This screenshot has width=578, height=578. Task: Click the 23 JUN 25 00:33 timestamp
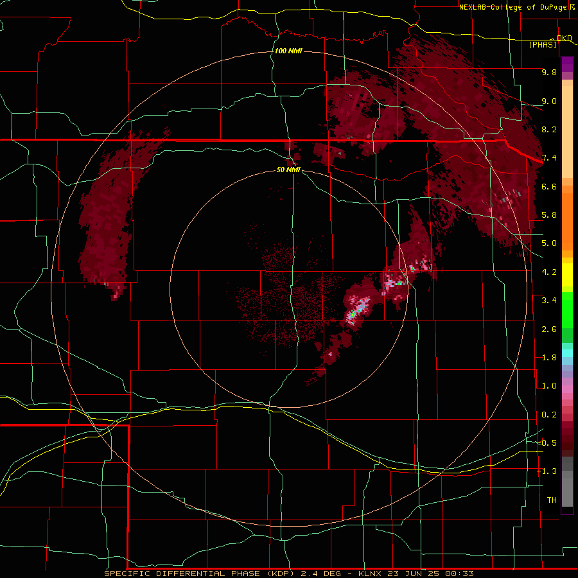coord(430,574)
